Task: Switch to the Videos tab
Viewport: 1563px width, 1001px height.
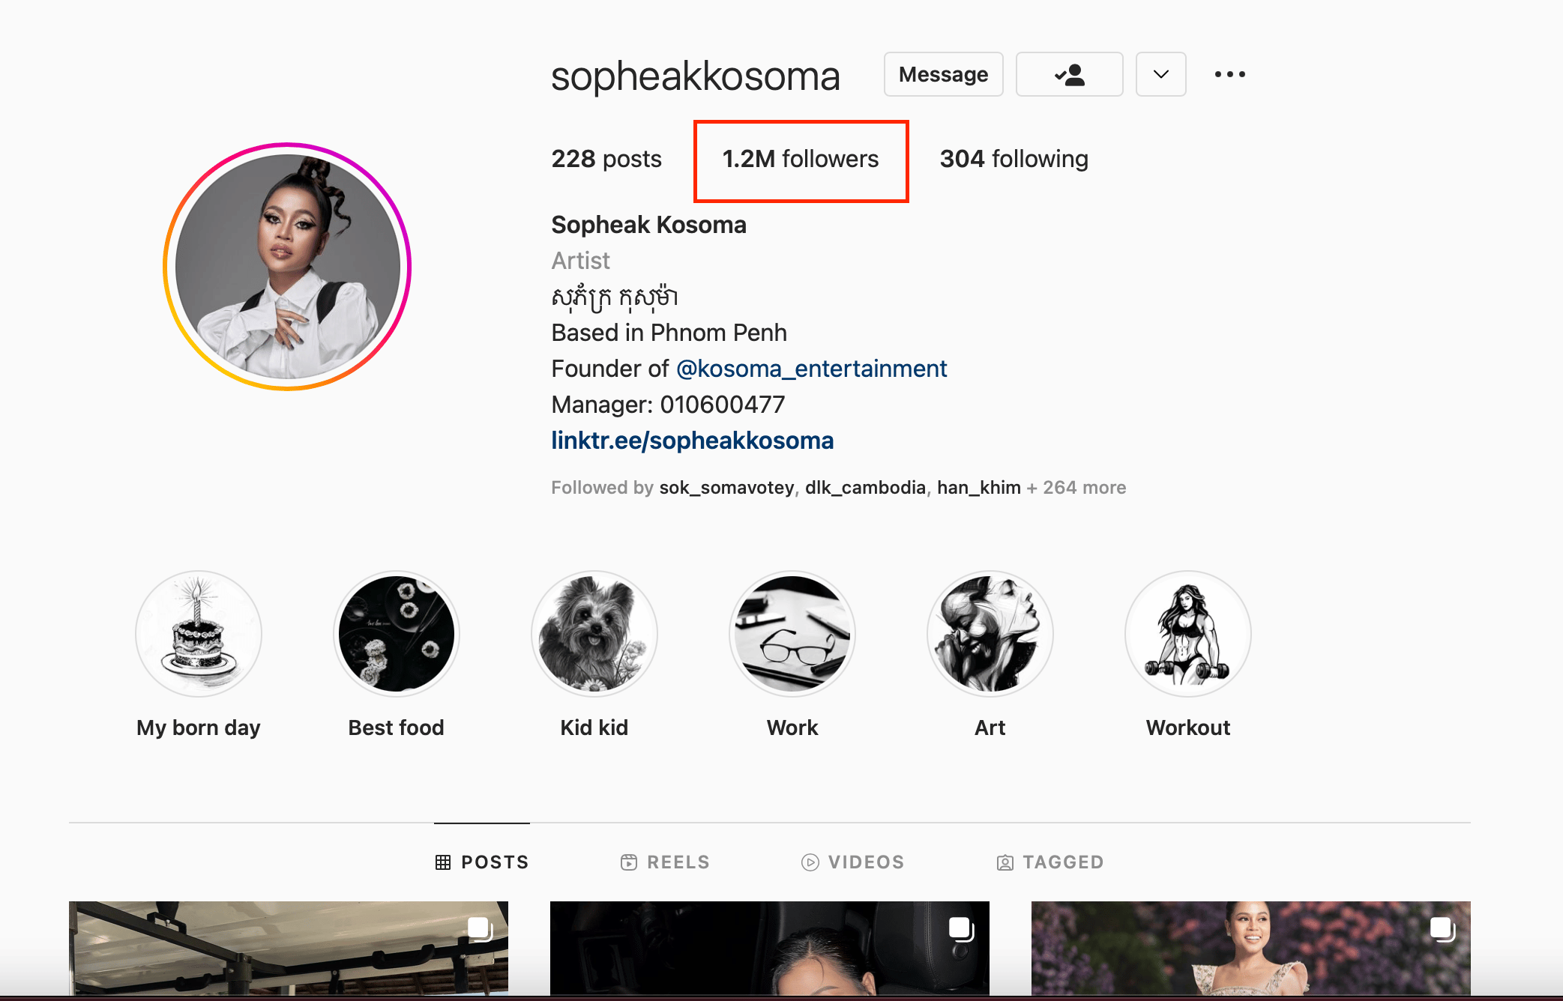Action: [x=853, y=862]
